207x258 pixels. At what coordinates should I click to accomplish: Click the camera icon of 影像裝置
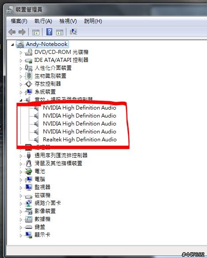click(29, 211)
